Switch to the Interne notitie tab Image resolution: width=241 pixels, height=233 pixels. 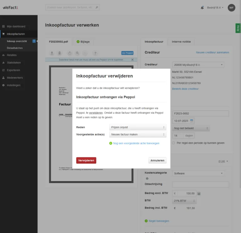[181, 42]
